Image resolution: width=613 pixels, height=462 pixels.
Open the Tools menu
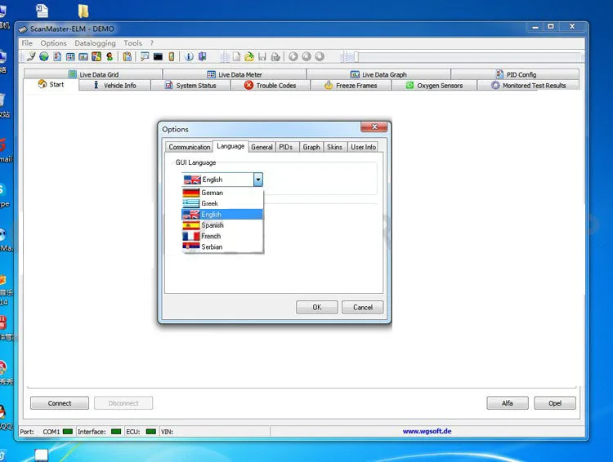point(133,43)
